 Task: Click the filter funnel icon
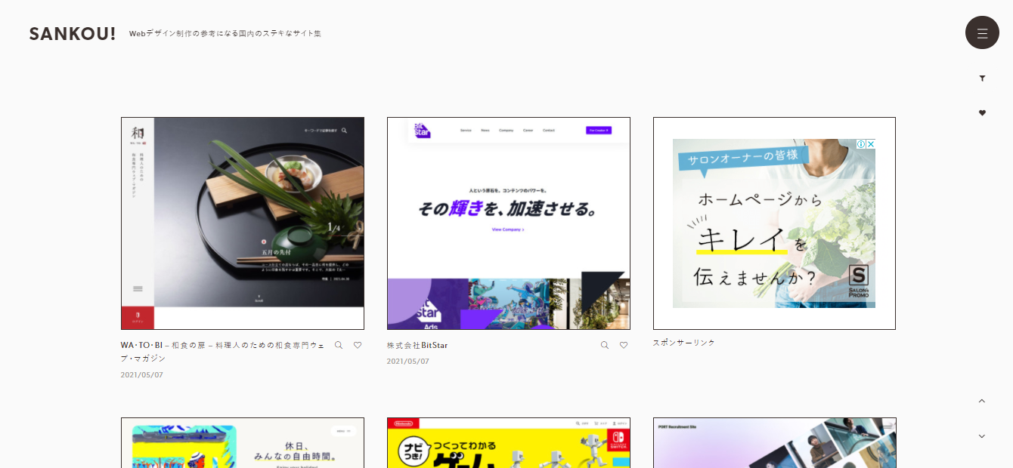coord(982,78)
